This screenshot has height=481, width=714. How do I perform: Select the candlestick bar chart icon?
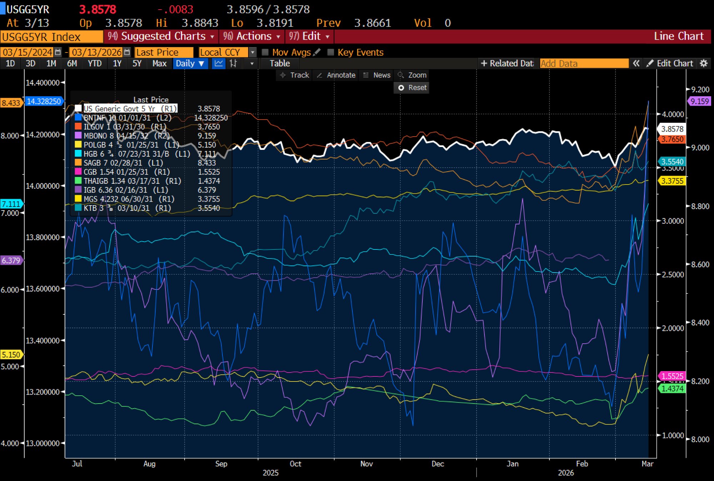click(x=233, y=64)
